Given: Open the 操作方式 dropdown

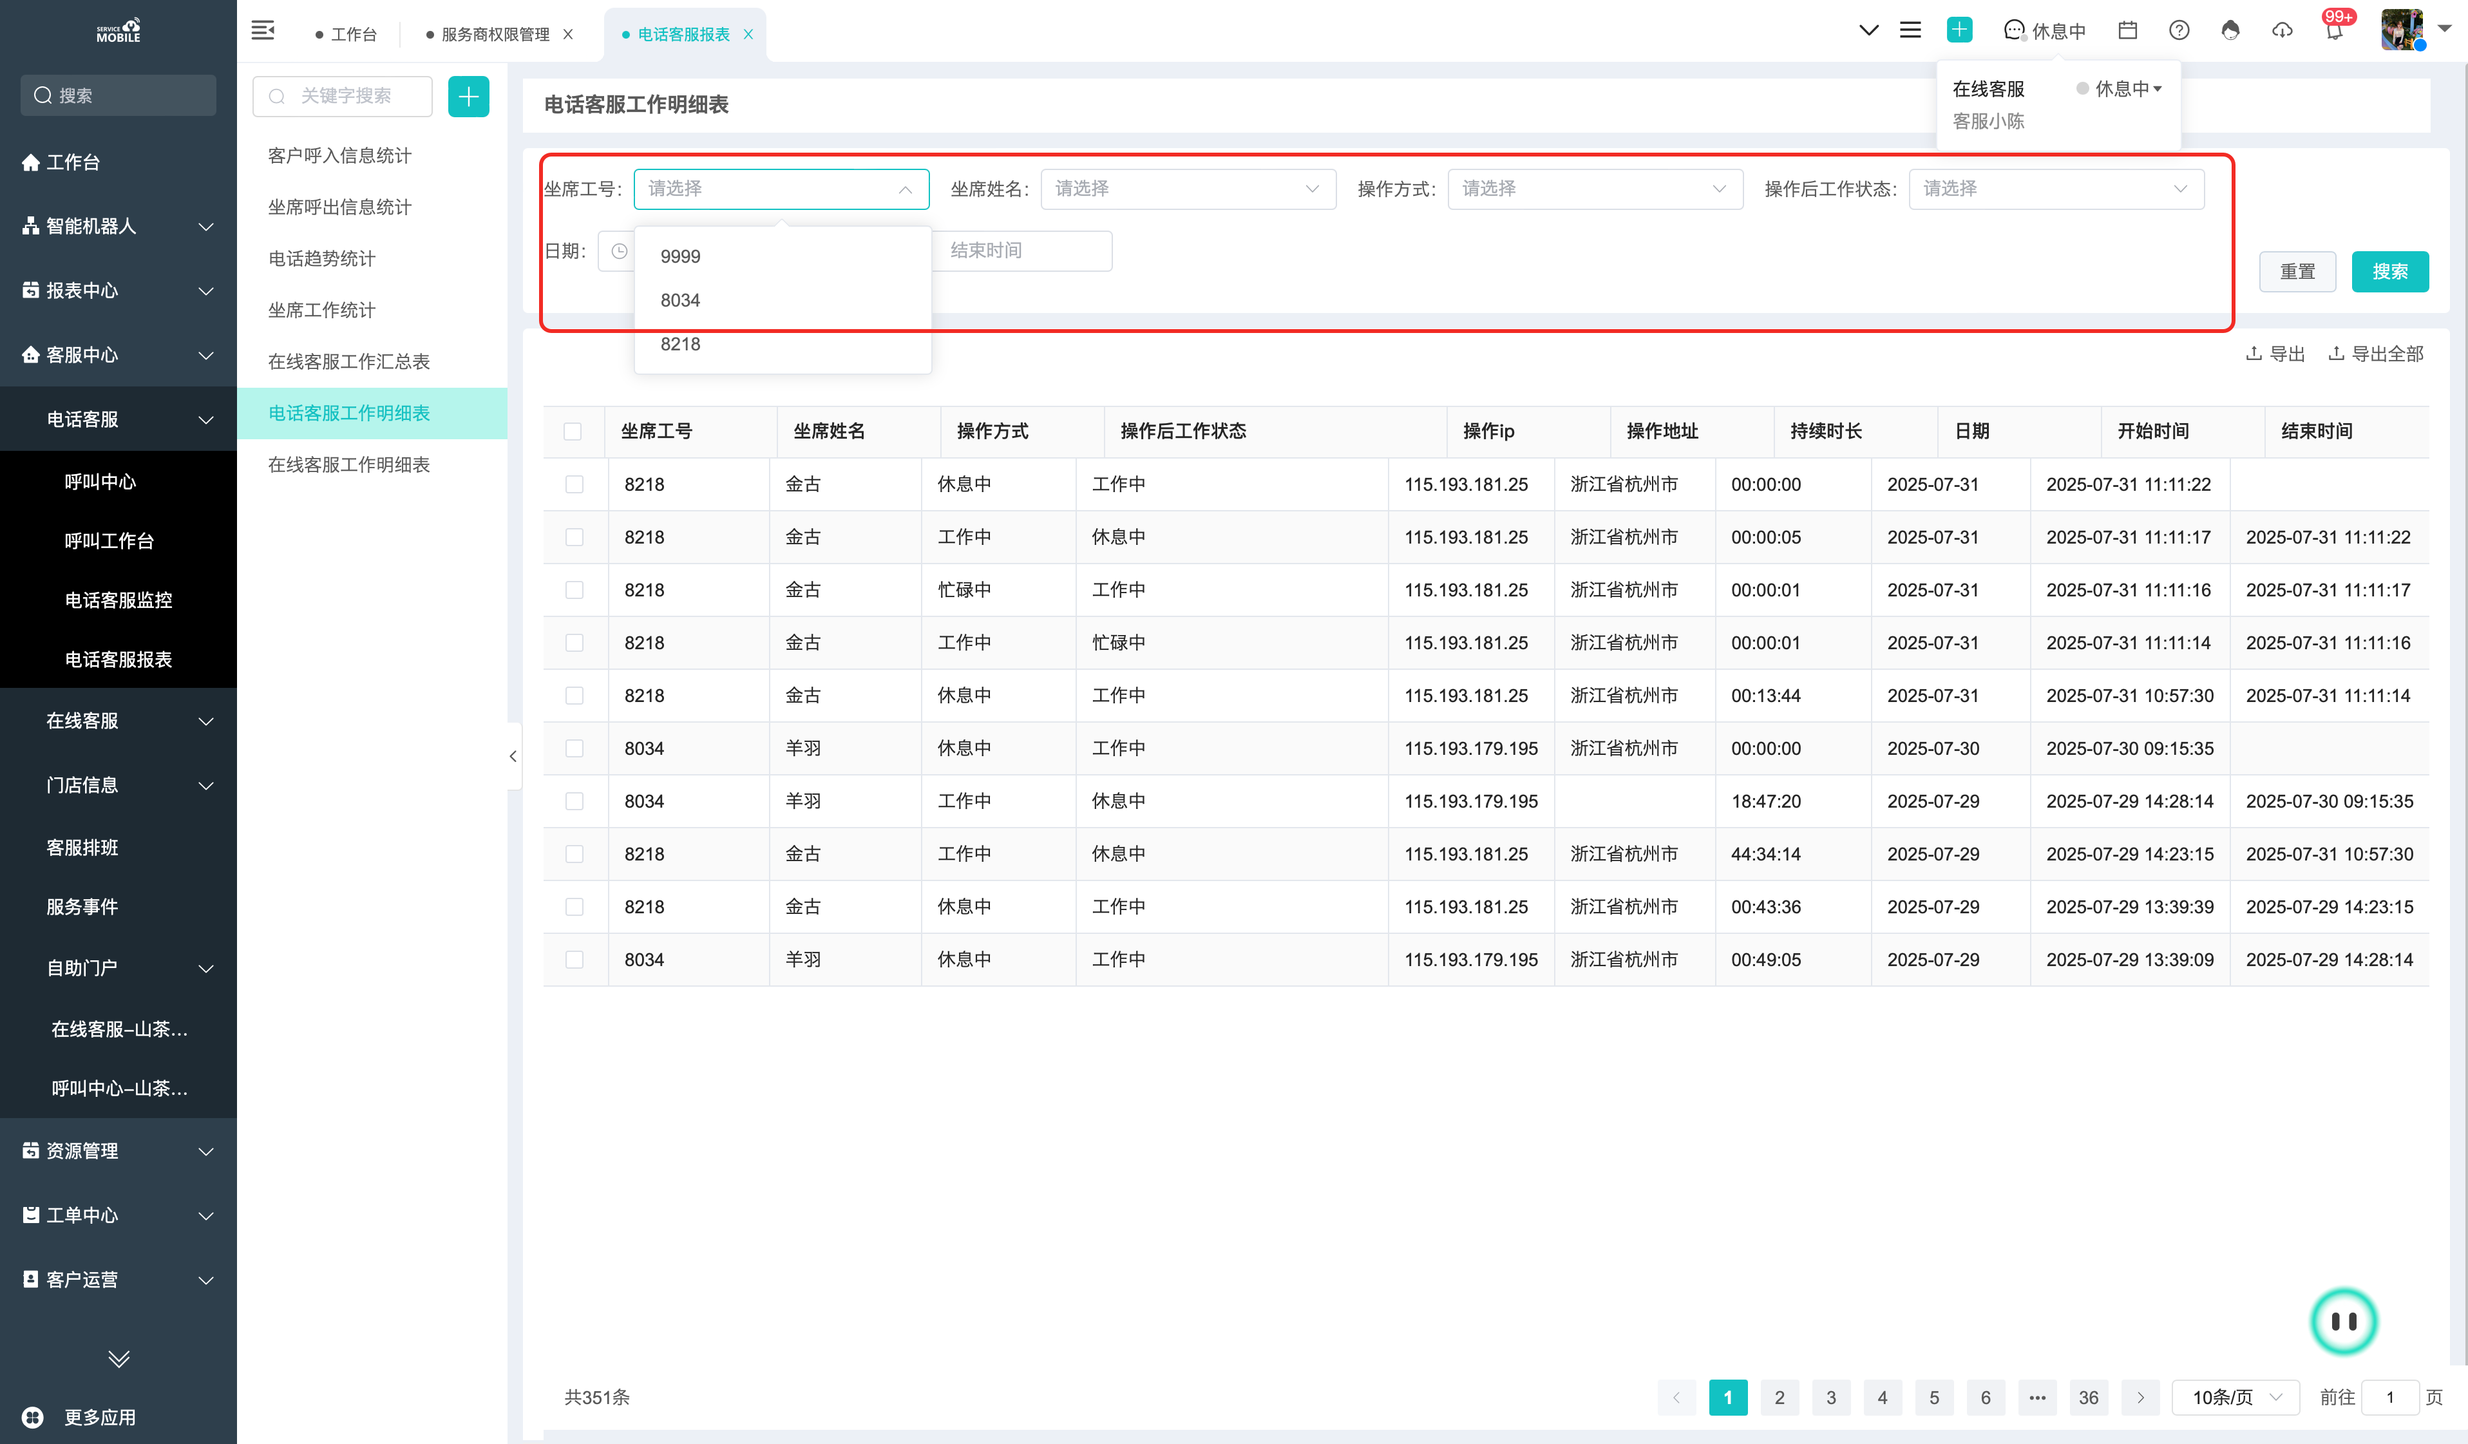Looking at the screenshot, I should [x=1595, y=189].
